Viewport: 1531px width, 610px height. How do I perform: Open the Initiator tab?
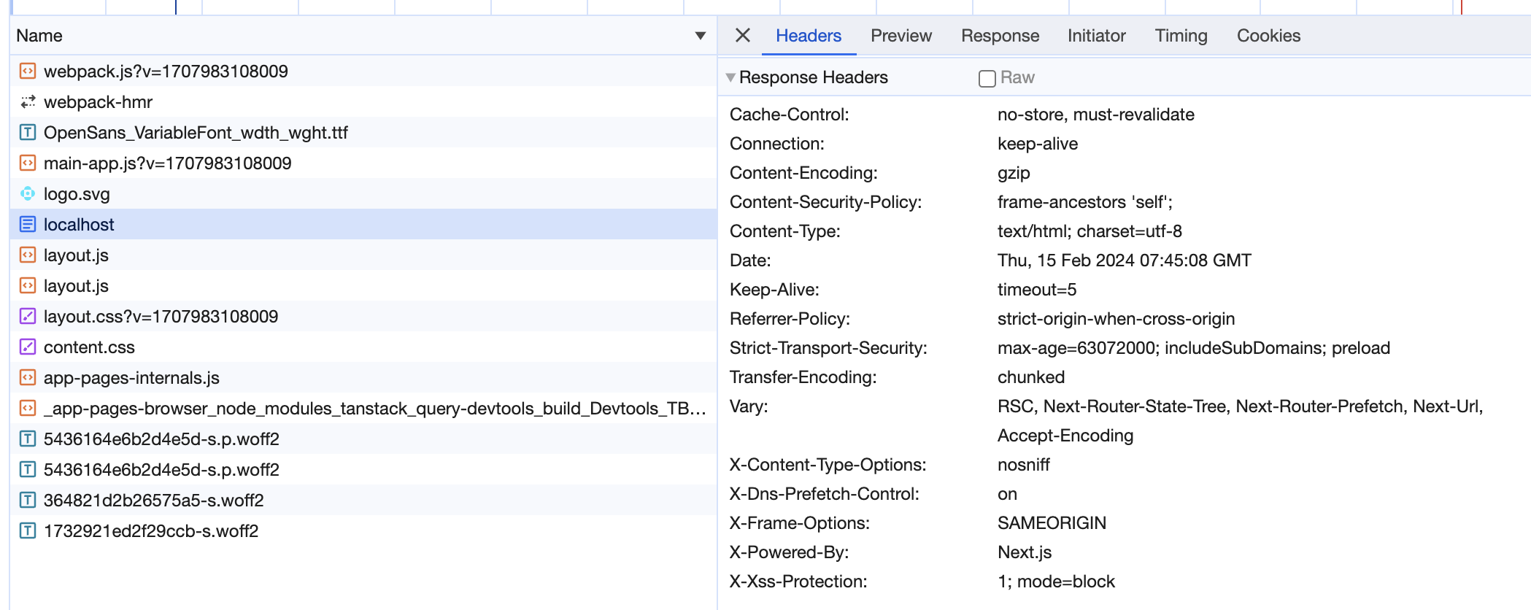point(1096,36)
